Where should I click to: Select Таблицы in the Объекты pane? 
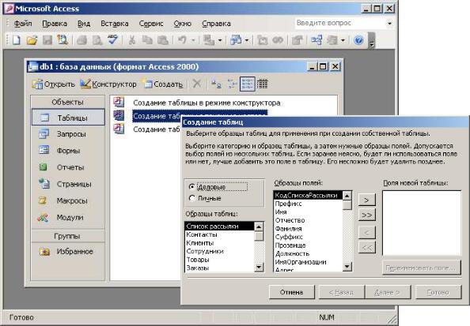click(68, 118)
